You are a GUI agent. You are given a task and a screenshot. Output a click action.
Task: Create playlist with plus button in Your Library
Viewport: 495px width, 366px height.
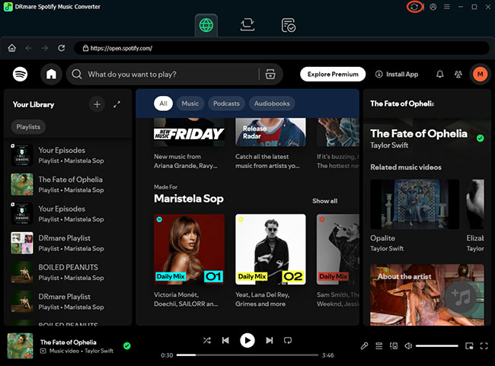coord(97,104)
